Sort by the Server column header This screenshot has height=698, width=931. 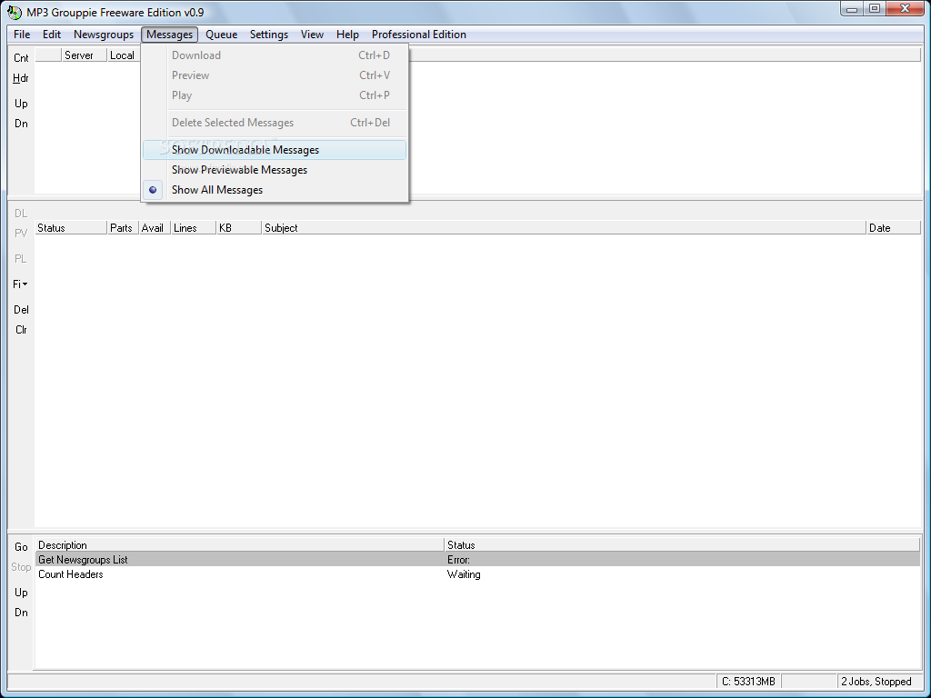[x=85, y=55]
